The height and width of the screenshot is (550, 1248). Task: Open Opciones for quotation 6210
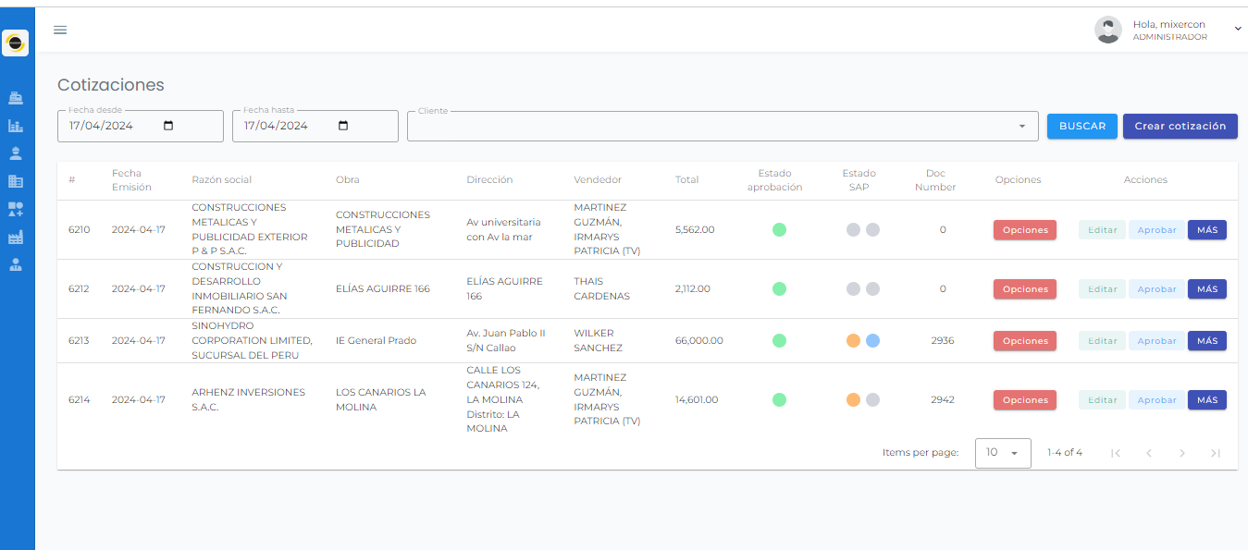click(1025, 230)
